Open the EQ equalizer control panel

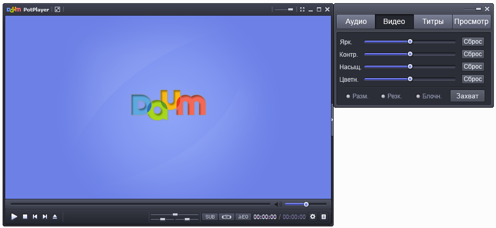point(243,217)
